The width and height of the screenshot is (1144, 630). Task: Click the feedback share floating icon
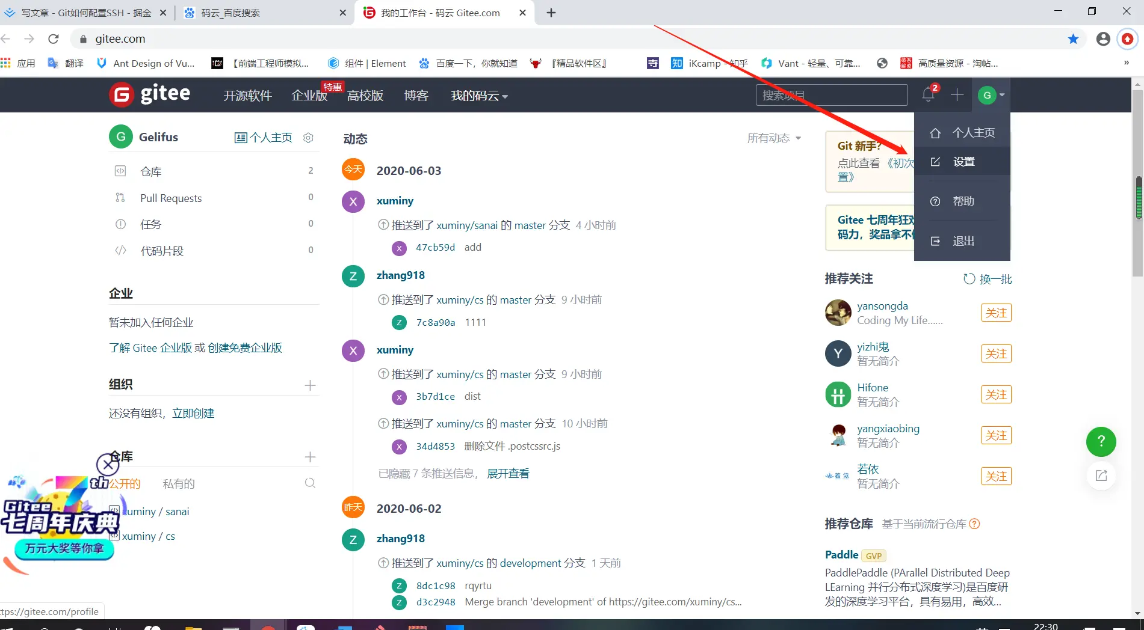pyautogui.click(x=1101, y=476)
